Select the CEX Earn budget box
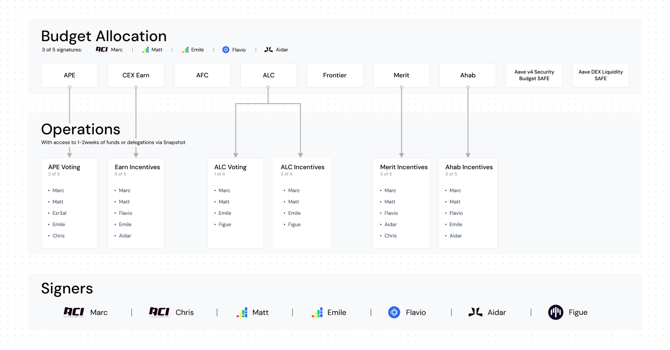 coord(136,75)
